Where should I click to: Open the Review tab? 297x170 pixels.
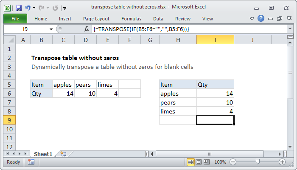[183, 19]
